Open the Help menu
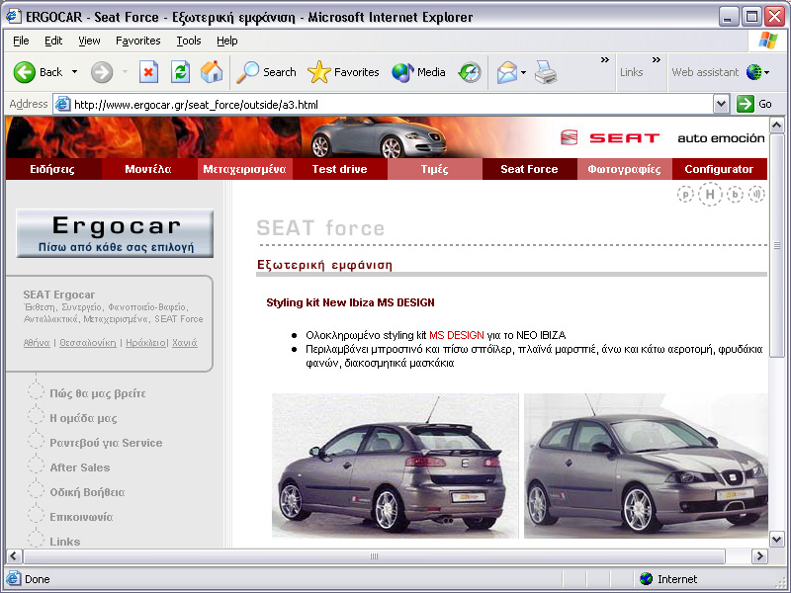The width and height of the screenshot is (791, 593). (x=227, y=41)
